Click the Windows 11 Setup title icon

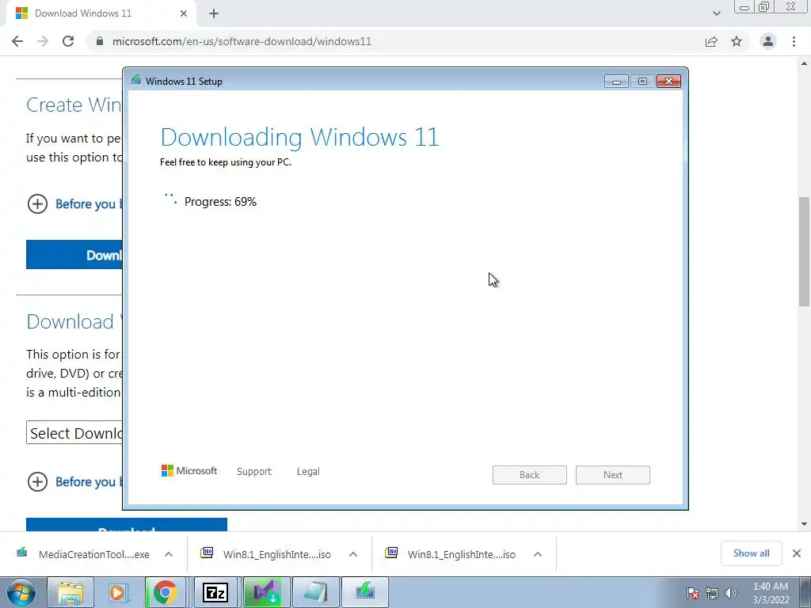point(136,80)
